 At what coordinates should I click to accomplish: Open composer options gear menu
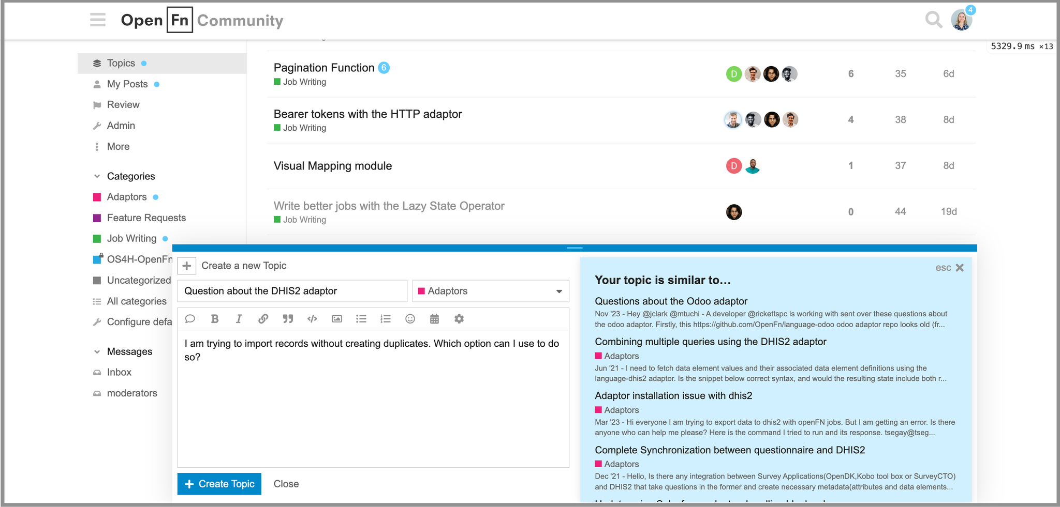[459, 319]
